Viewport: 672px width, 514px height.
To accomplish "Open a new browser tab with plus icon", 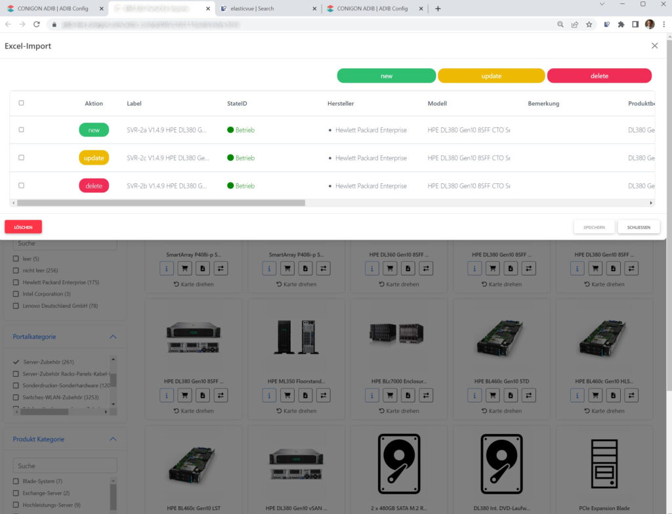I will 438,9.
